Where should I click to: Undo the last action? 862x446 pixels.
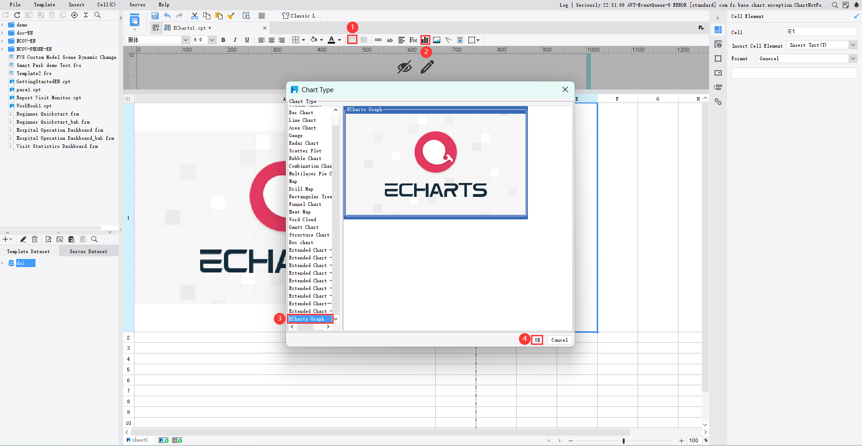pyautogui.click(x=166, y=16)
